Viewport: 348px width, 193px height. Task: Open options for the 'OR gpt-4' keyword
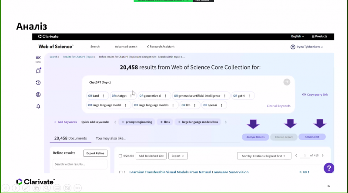pyautogui.click(x=249, y=96)
